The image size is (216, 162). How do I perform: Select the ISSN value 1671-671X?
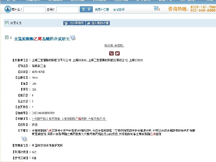click(38, 72)
